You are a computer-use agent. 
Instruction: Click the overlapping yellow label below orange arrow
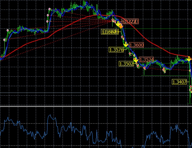click(x=110, y=32)
